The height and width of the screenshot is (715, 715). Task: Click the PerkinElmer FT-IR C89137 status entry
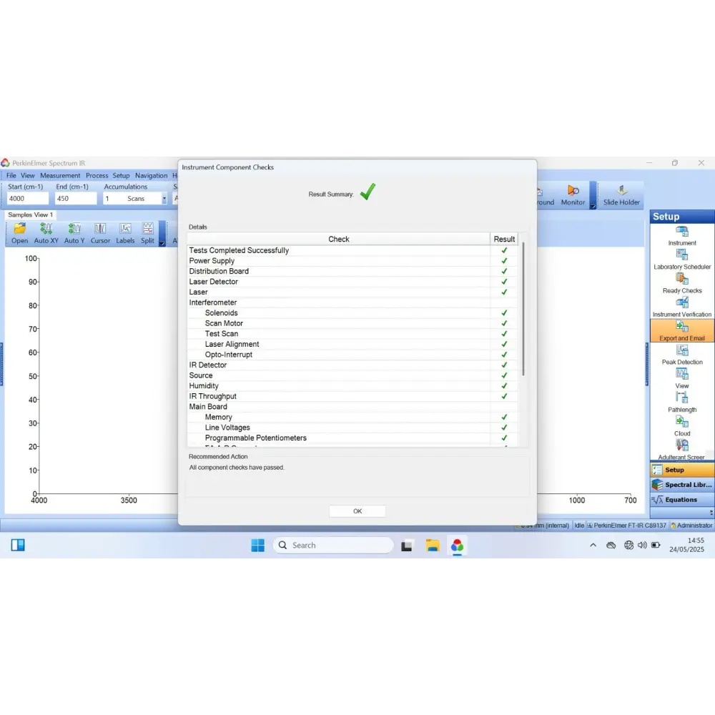click(x=626, y=526)
